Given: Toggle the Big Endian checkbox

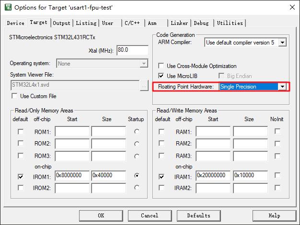Looking at the screenshot, I should 221,76.
